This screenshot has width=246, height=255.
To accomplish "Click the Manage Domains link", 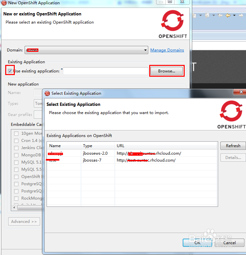I will click(x=167, y=50).
